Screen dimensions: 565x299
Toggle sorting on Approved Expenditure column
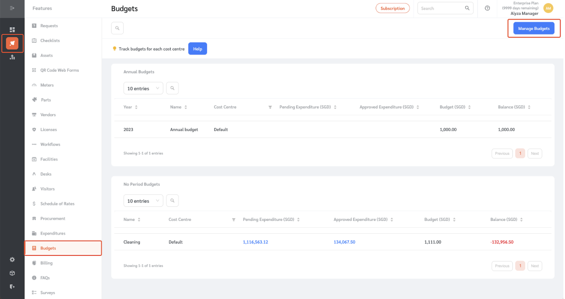click(418, 107)
